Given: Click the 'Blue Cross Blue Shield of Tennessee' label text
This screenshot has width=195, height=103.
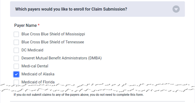Looking at the screenshot, I should pos(53,42).
